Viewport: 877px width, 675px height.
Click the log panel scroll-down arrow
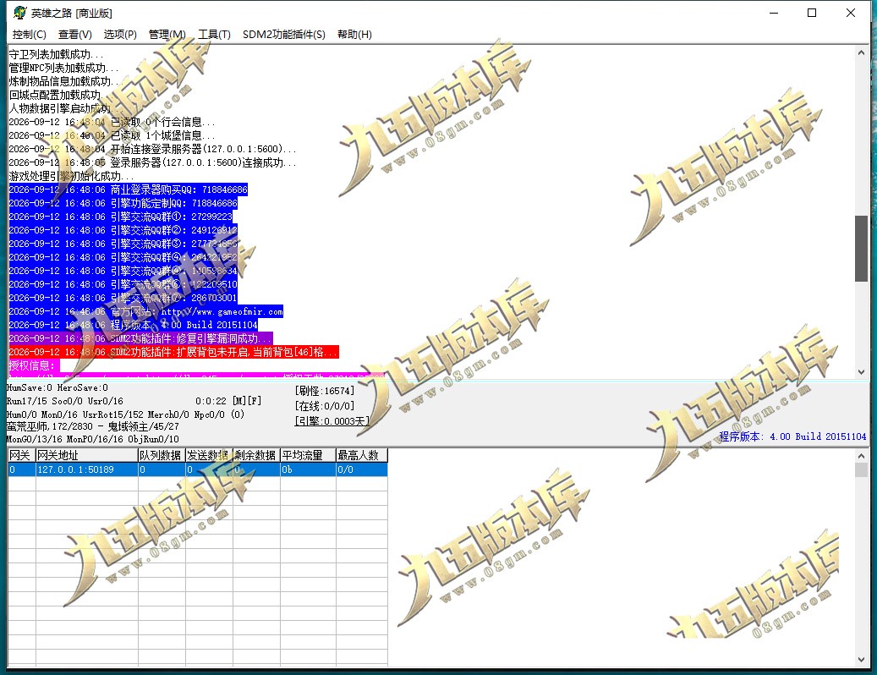pyautogui.click(x=861, y=372)
